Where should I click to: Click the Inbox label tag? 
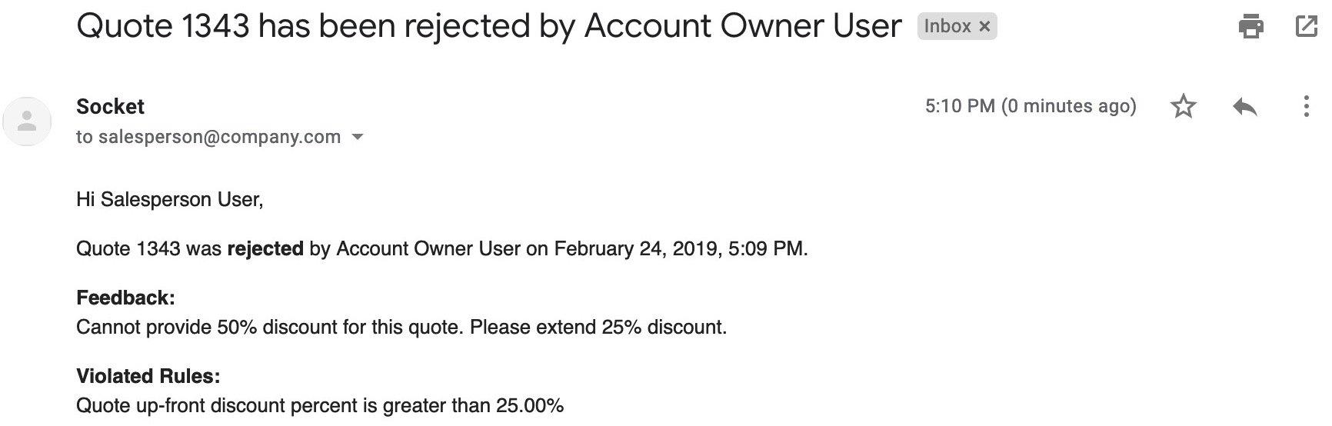tap(947, 26)
